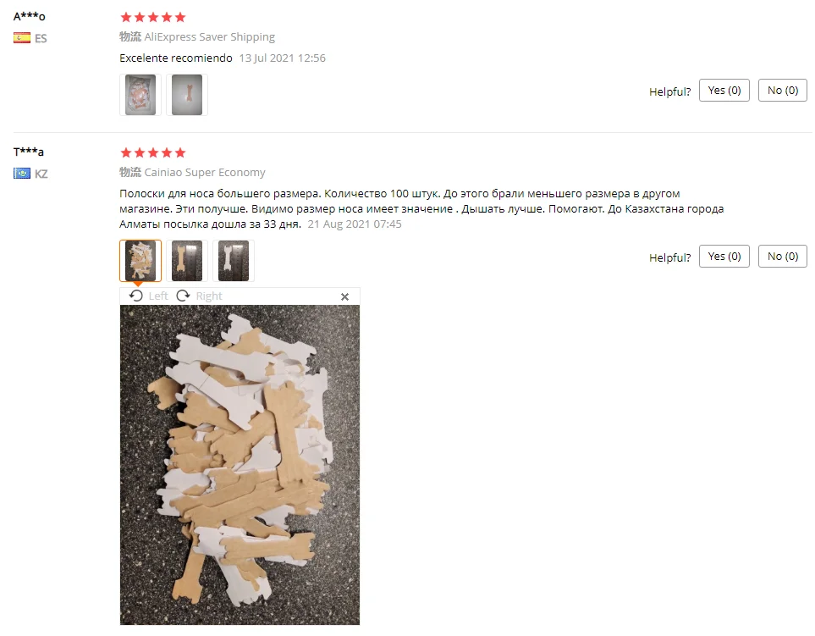815x636 pixels.
Task: Click five-star rating of A***o review
Action: tap(153, 17)
